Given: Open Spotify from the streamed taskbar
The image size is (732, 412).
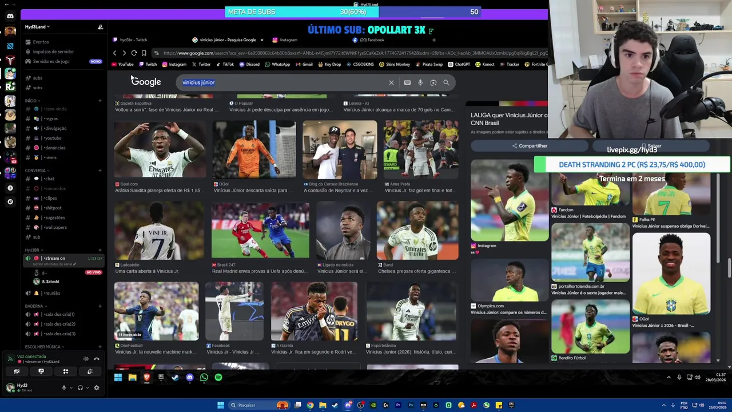Looking at the screenshot, I should point(218,378).
